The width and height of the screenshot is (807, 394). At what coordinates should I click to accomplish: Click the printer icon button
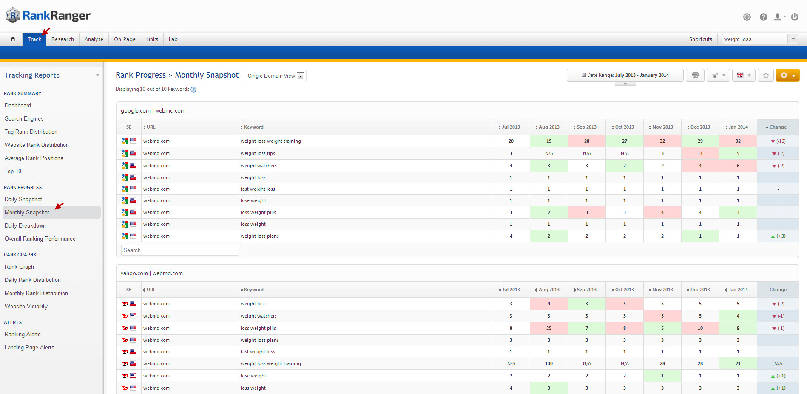coord(695,75)
